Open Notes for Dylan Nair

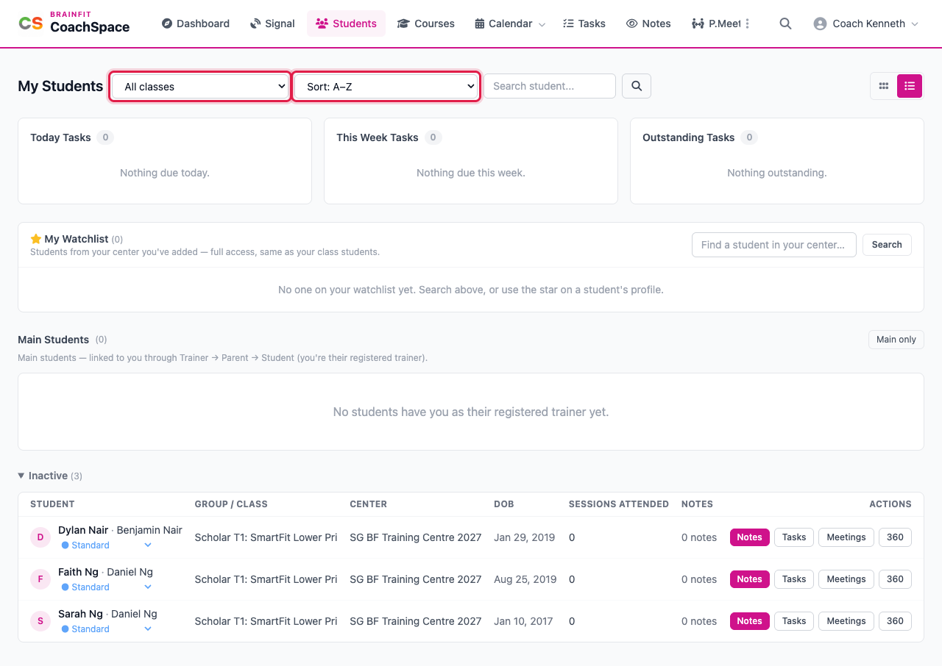pyautogui.click(x=749, y=537)
